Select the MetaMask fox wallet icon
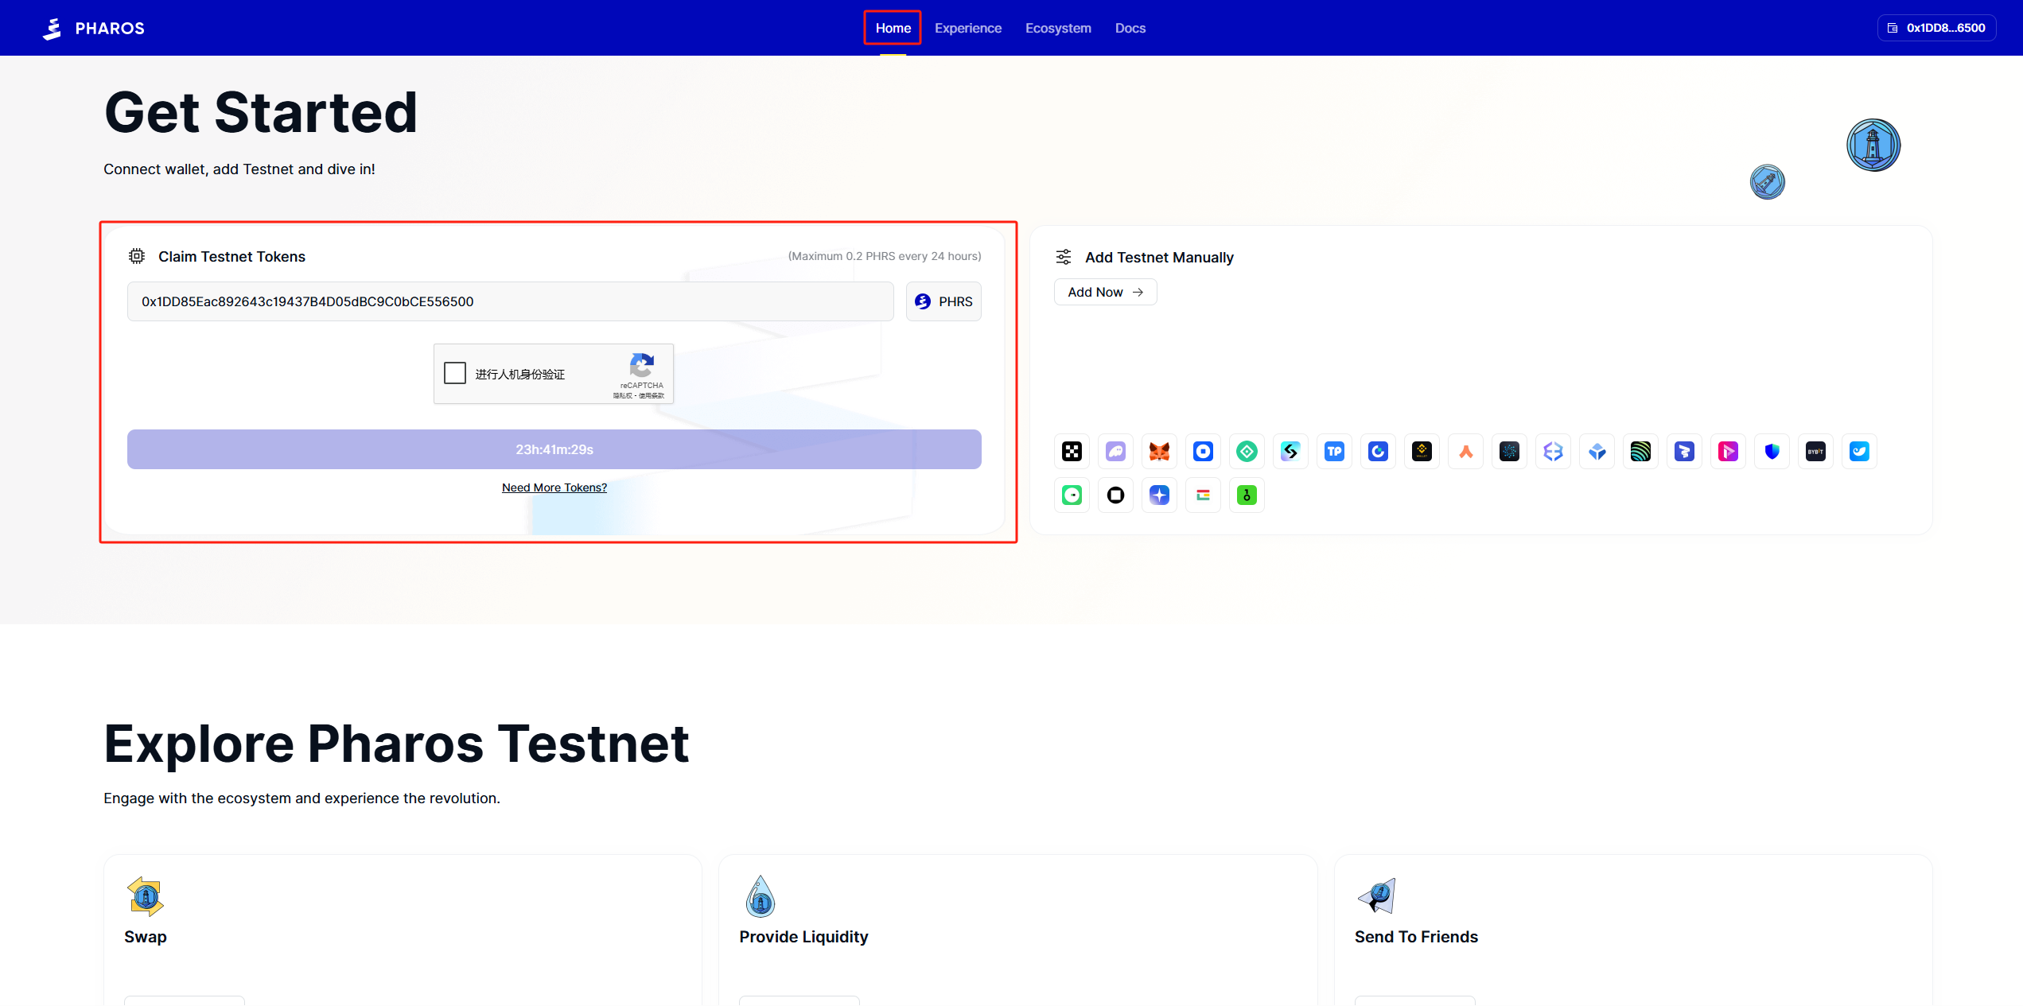Viewport: 2023px width, 1006px height. click(1159, 452)
